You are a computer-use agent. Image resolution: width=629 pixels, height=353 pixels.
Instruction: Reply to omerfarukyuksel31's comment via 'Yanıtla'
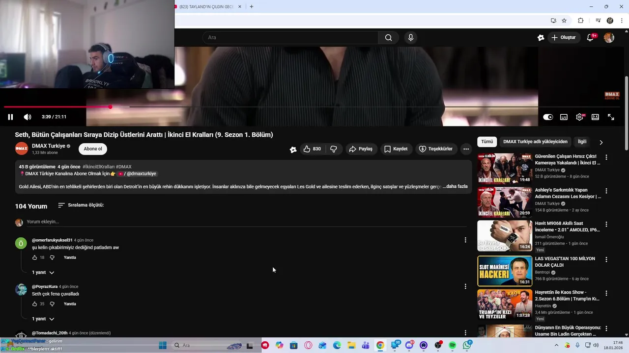click(70, 257)
